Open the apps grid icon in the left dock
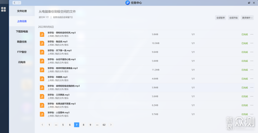This screenshot has height=133, width=258. tap(4, 9)
